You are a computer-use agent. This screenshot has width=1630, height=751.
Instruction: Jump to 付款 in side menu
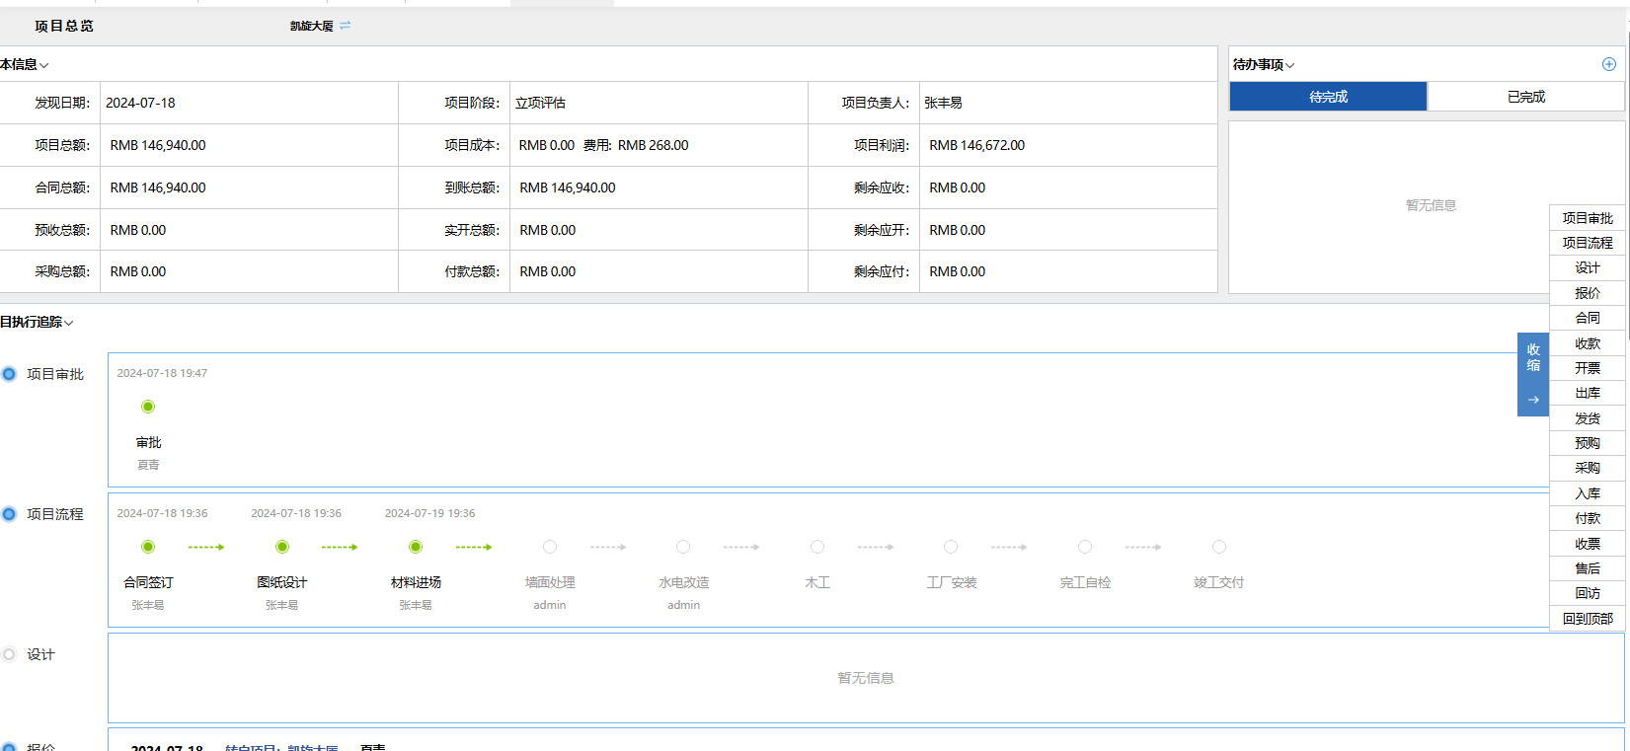click(x=1588, y=518)
